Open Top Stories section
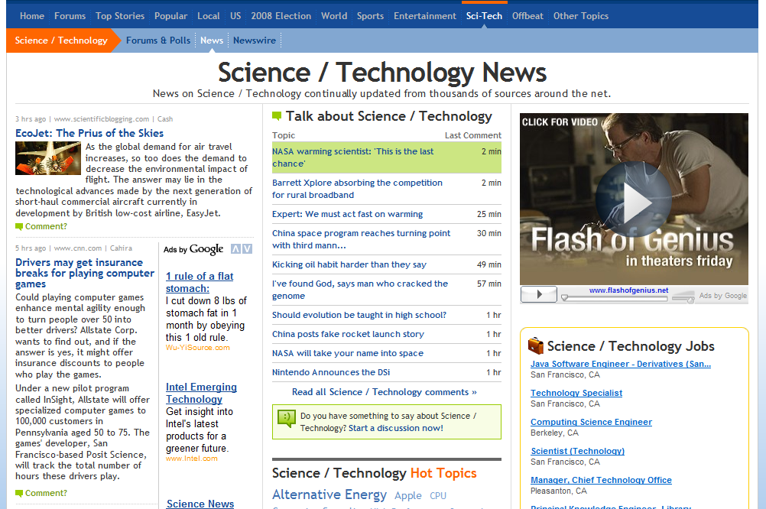 click(120, 16)
